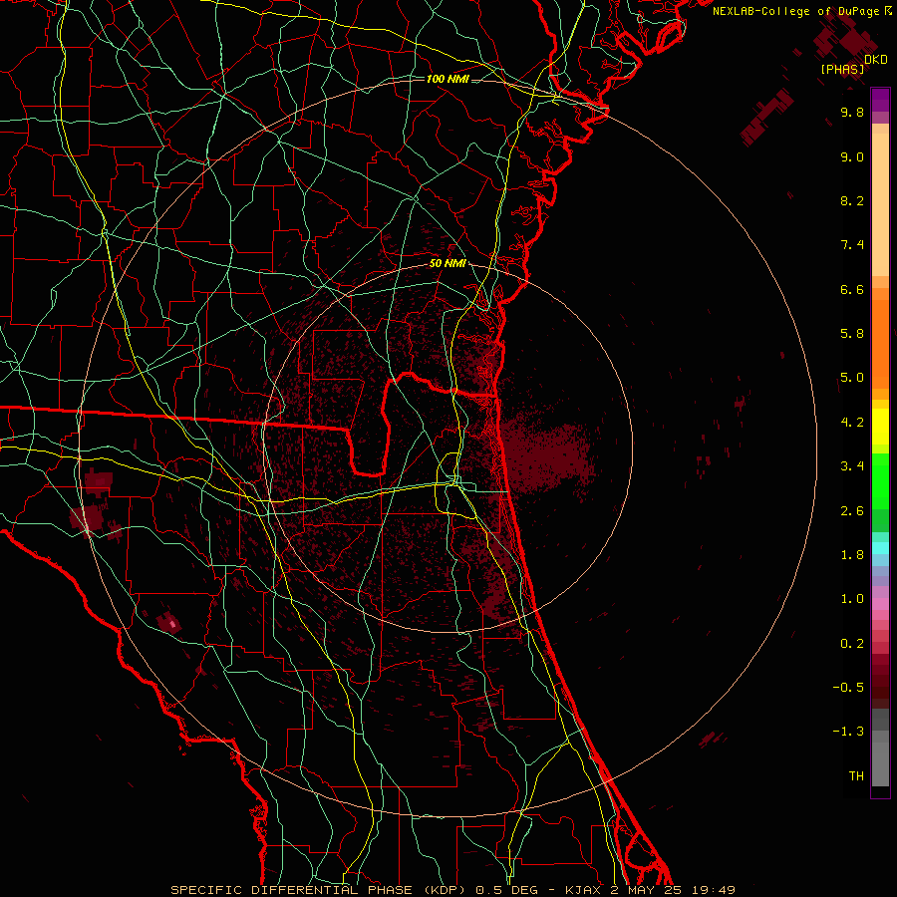Pick the pink swatch in color bar
The width and height of the screenshot is (897, 897).
(880, 604)
